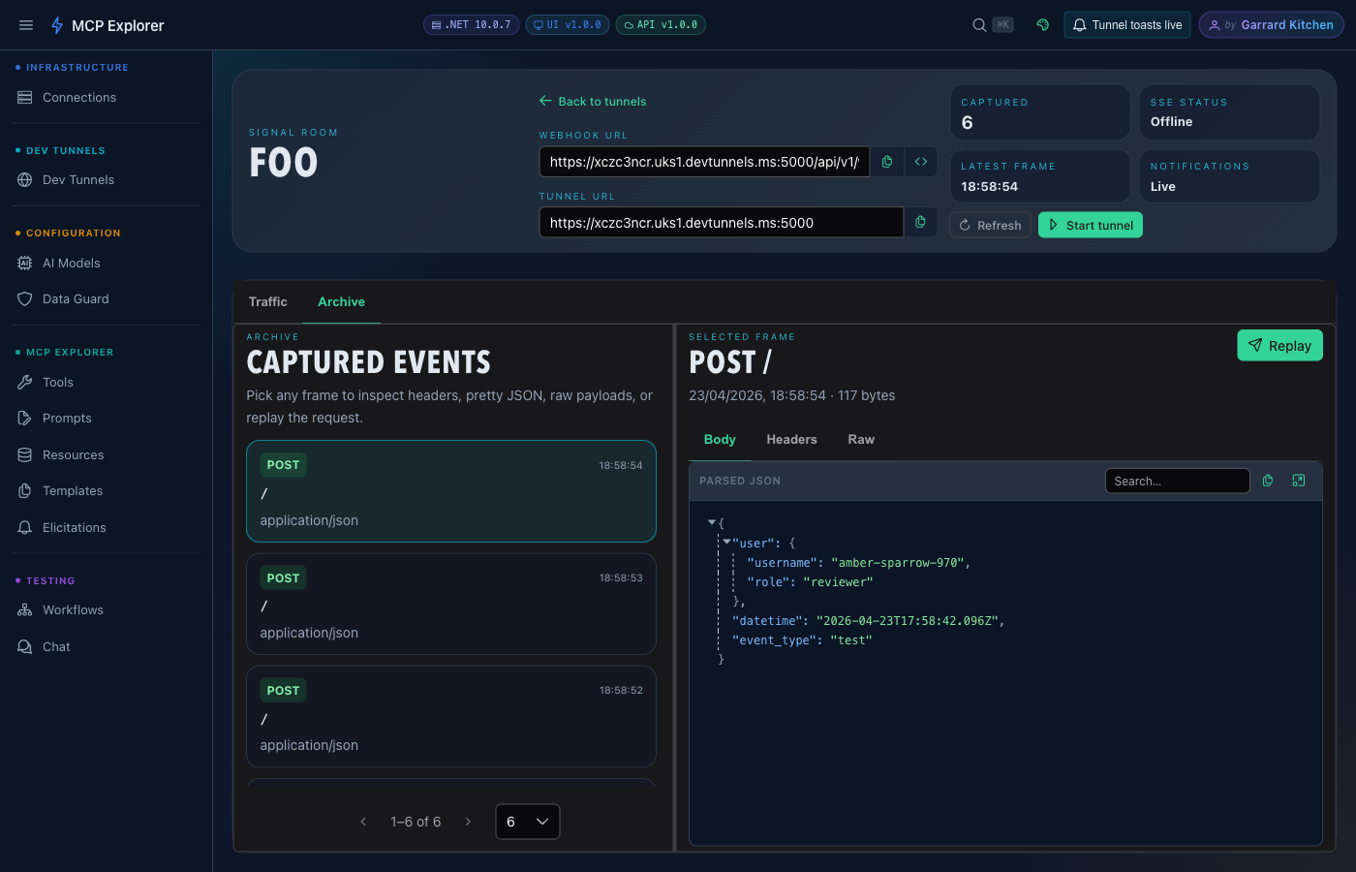Screen dimensions: 1356x872
Task: Click the SSE Status Offline card
Action: pyautogui.click(x=1229, y=112)
